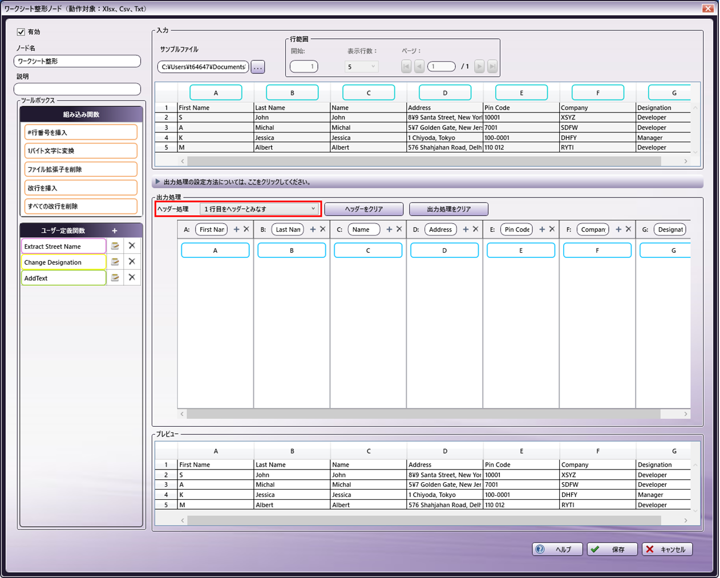Click the ノード名 input field
This screenshot has height=578, width=720.
point(77,61)
